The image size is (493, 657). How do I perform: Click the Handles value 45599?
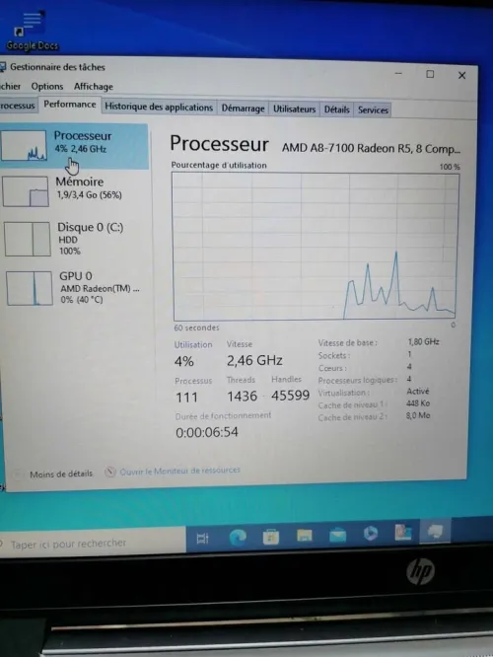tap(290, 396)
